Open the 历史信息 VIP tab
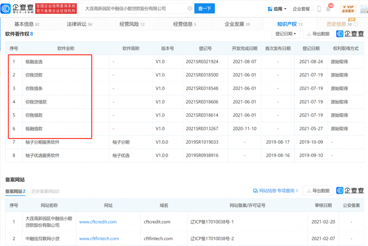This screenshot has height=246, width=368. click(x=339, y=24)
